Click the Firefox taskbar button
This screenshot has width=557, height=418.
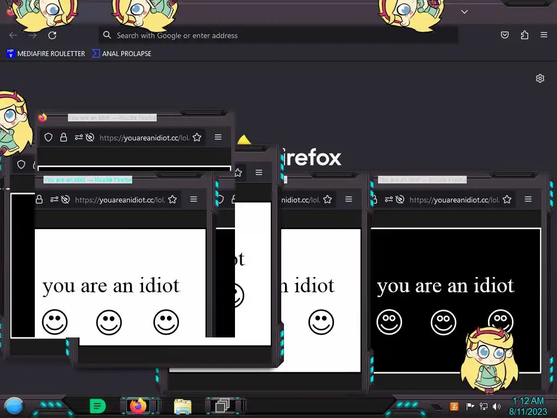tap(138, 406)
